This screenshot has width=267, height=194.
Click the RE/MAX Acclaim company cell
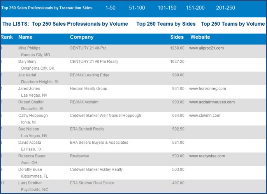pos(84,102)
